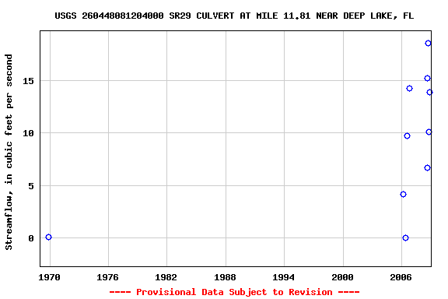Viewport: 448px width, 299px height.
Task: Click the y-axis tick label 10
Action: click(28, 133)
